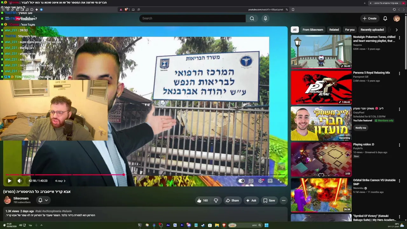Image resolution: width=407 pixels, height=229 pixels.
Task: Open the #taki hashtag
Action: [x=38, y=211]
